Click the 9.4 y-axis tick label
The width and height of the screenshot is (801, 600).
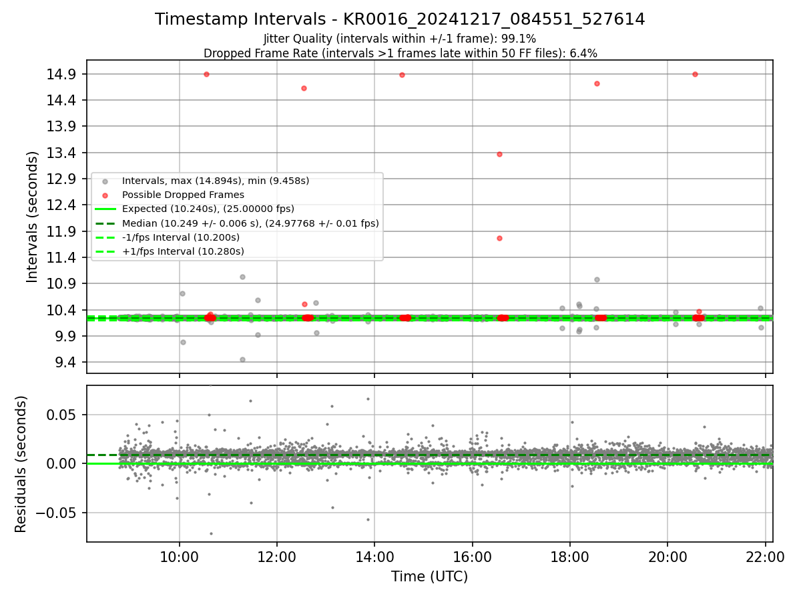click(66, 362)
